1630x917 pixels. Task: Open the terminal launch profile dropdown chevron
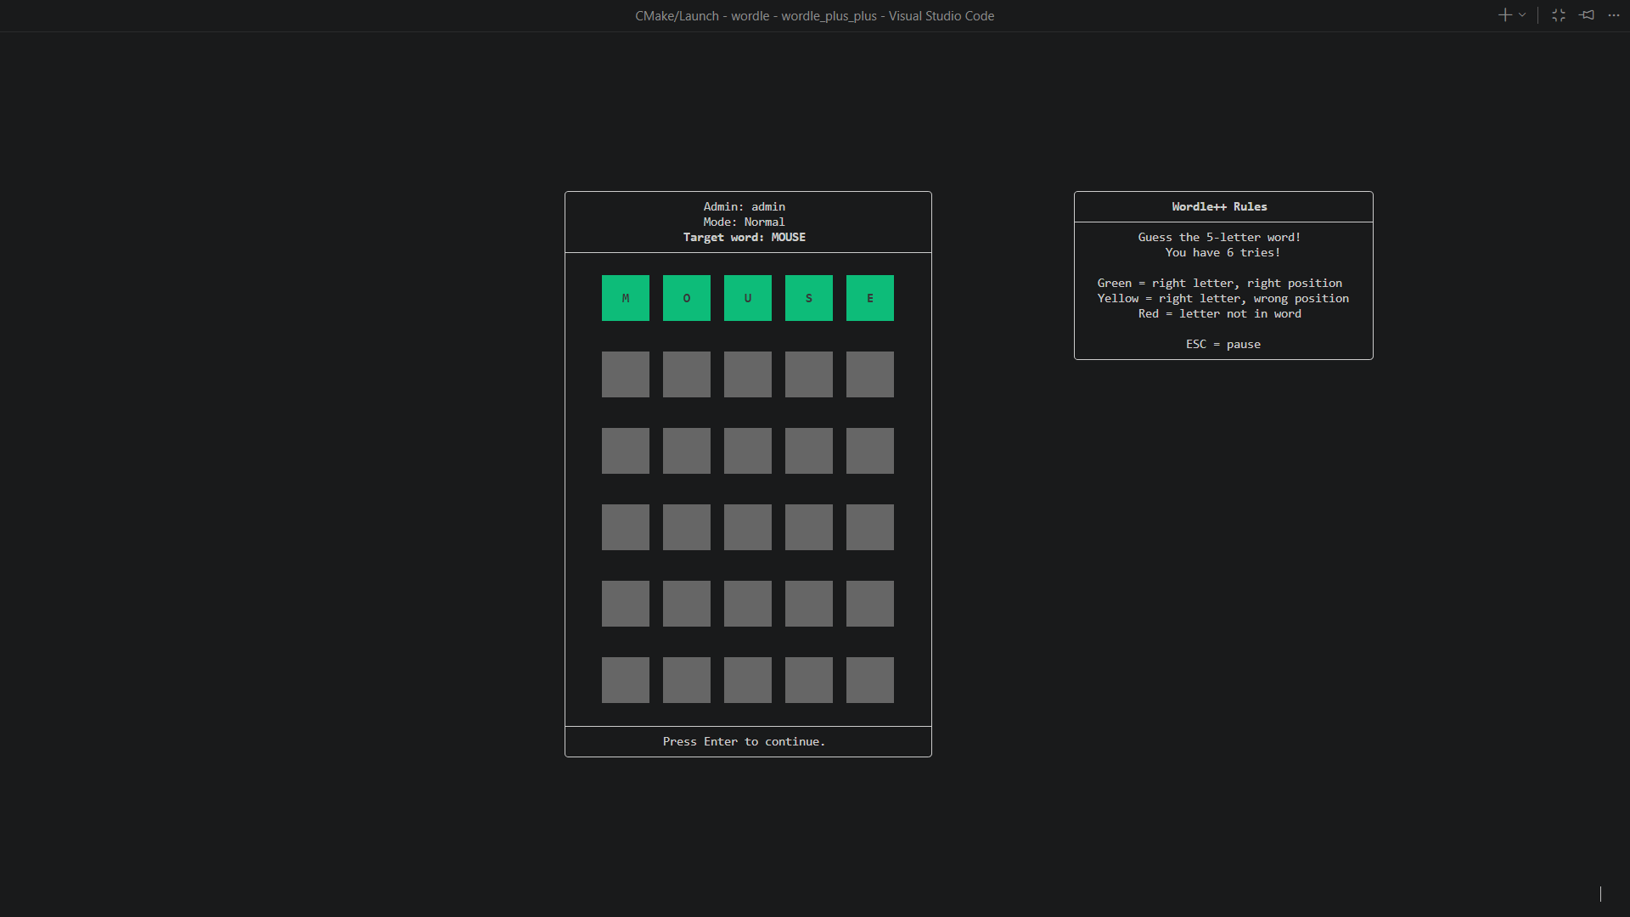click(x=1522, y=15)
